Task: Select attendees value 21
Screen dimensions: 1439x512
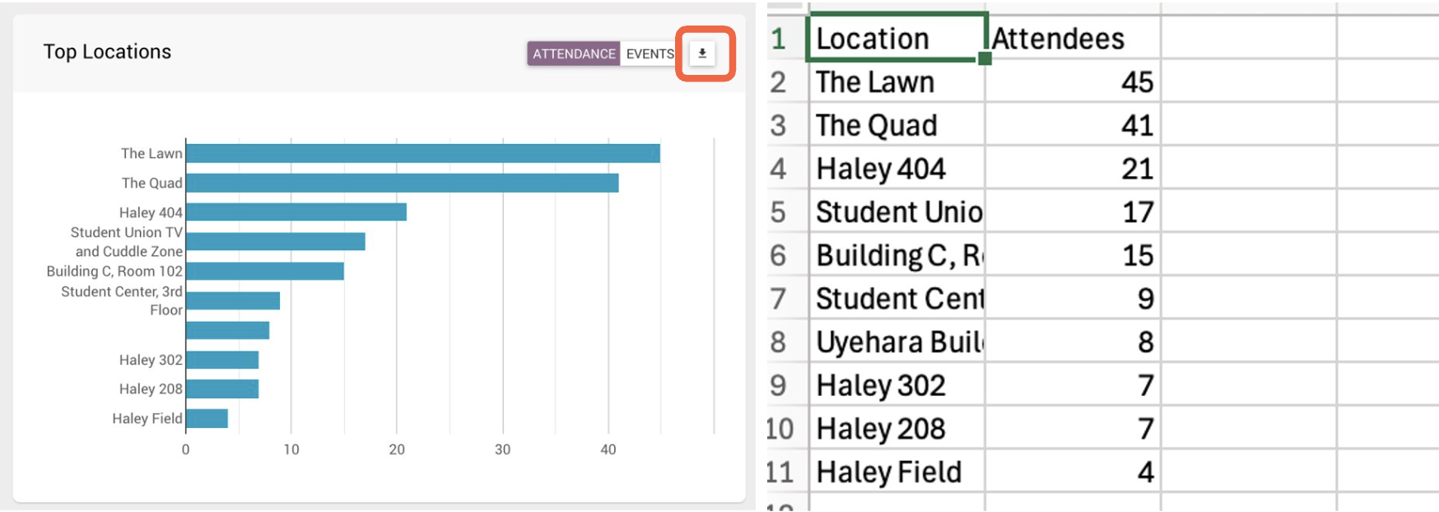Action: [1073, 168]
